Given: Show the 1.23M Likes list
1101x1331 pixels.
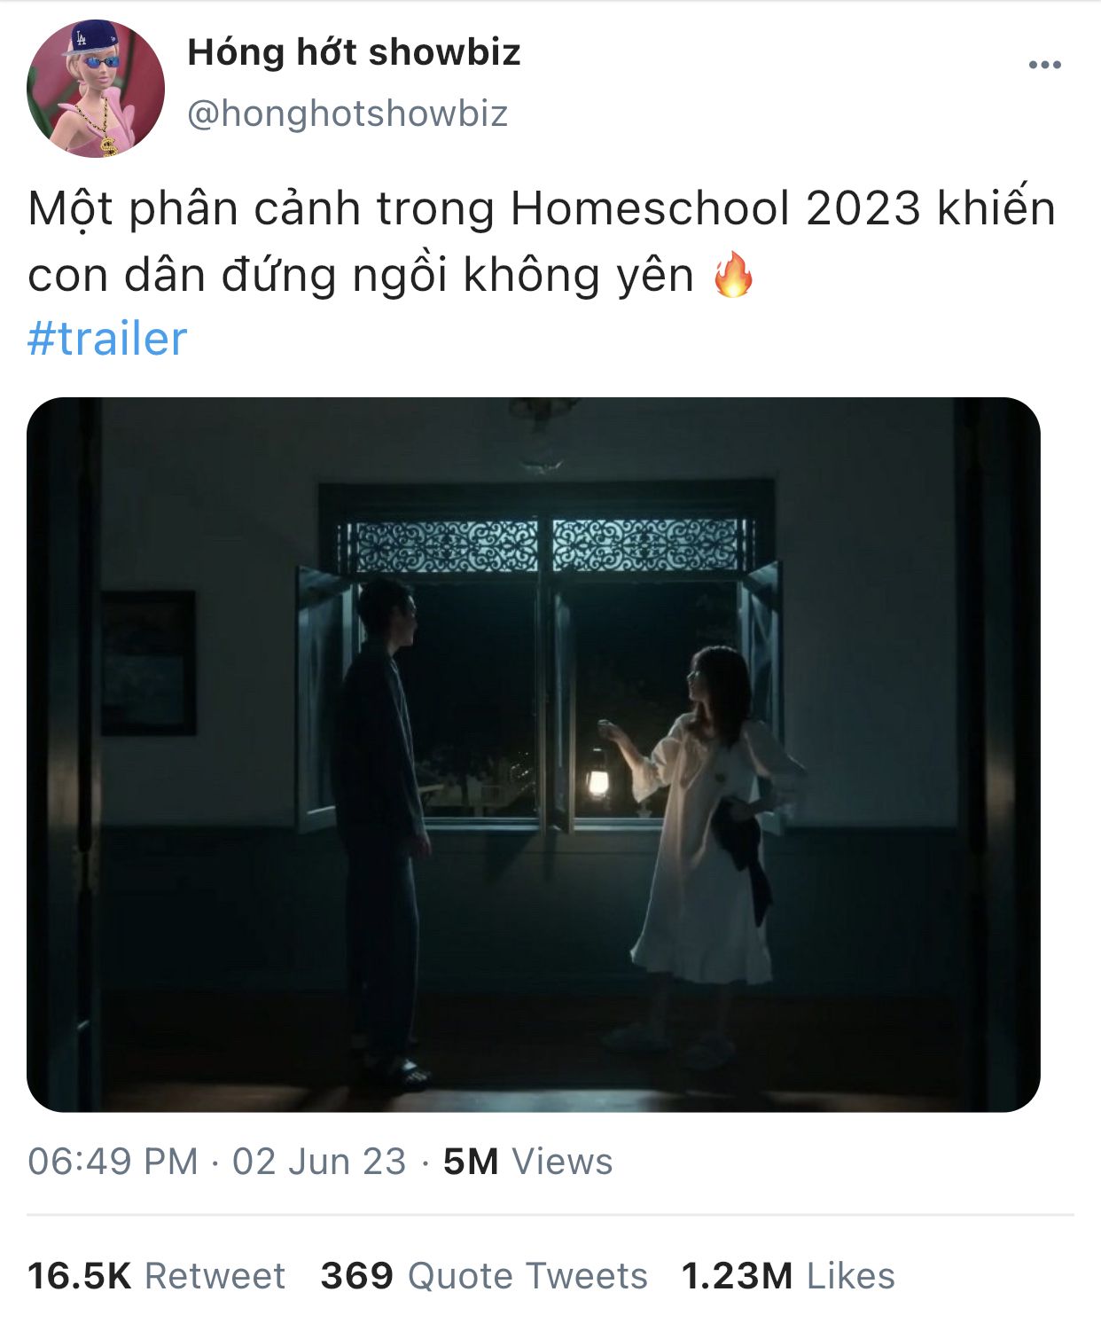Looking at the screenshot, I should click(788, 1275).
